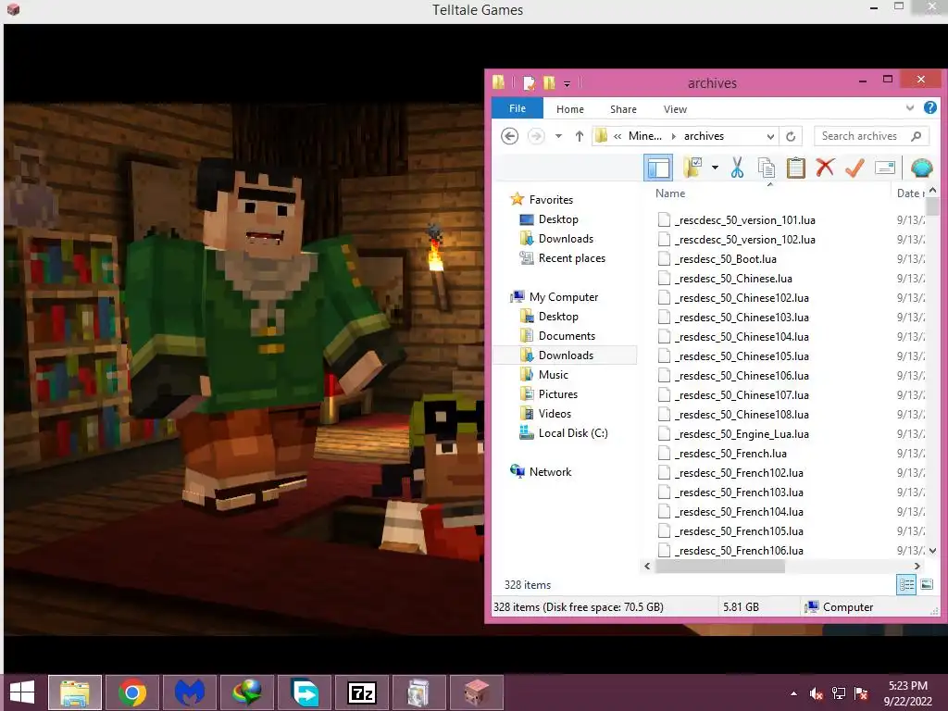Click the Paste clipboard icon
948x711 pixels.
(795, 168)
